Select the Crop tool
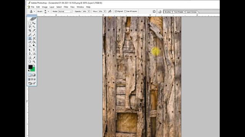This screenshot has width=245, height=137. pyautogui.click(x=30, y=30)
